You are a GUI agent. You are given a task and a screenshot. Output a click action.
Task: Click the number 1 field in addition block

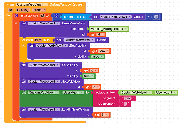tap(156, 17)
